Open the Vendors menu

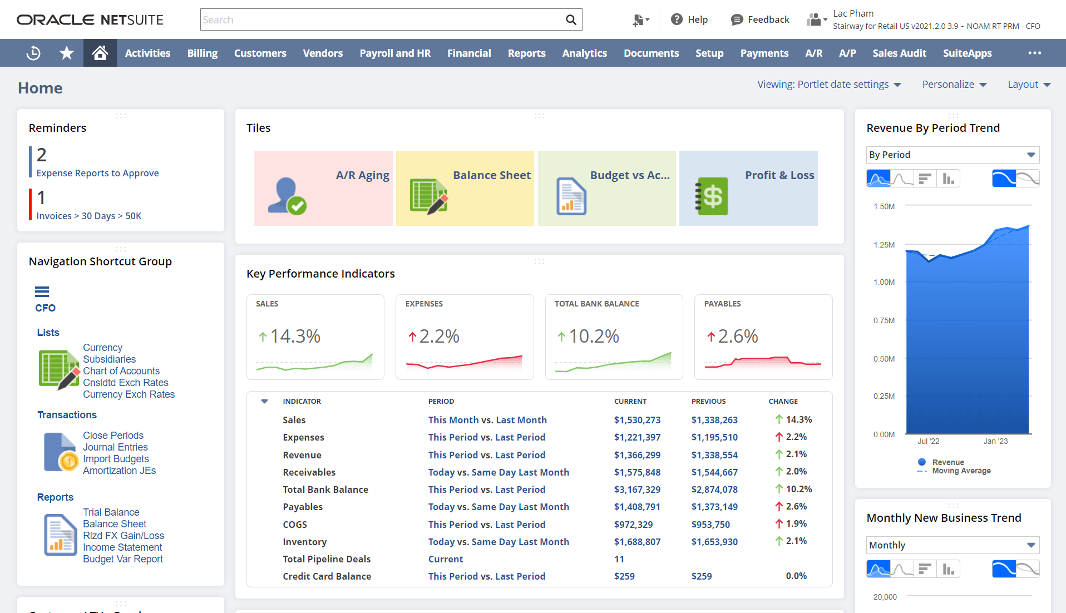click(x=323, y=53)
